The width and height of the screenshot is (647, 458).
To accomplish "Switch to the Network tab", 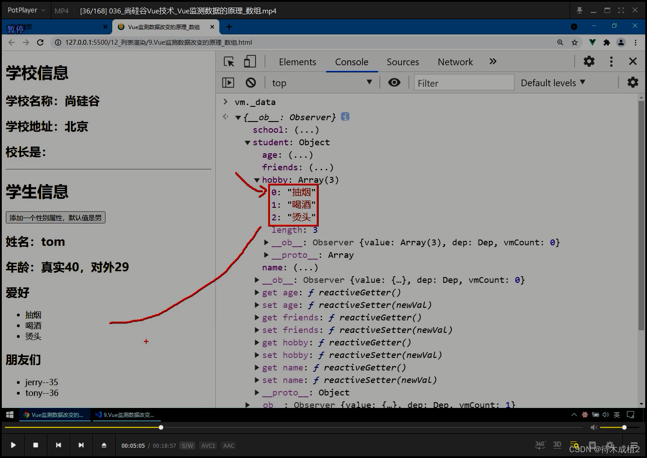I will [x=455, y=62].
